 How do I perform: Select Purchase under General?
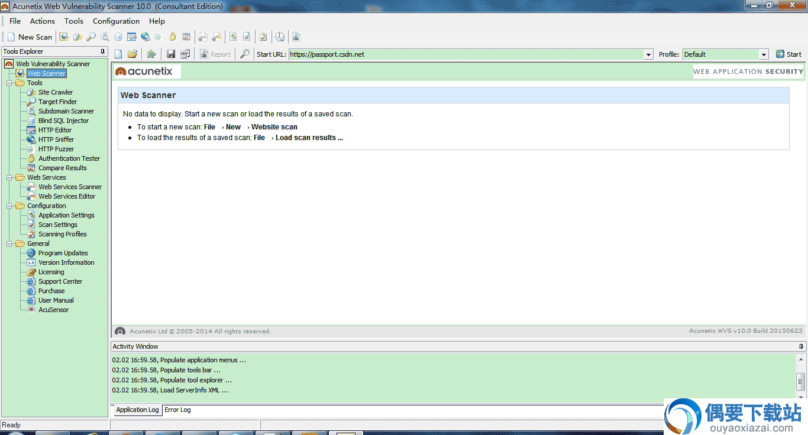point(51,291)
